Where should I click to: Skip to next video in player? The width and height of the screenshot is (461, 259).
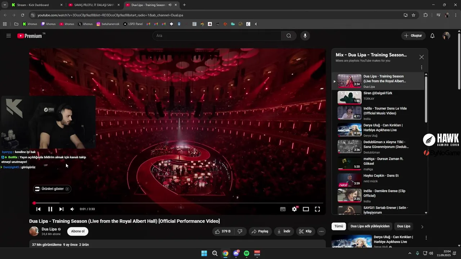61,209
